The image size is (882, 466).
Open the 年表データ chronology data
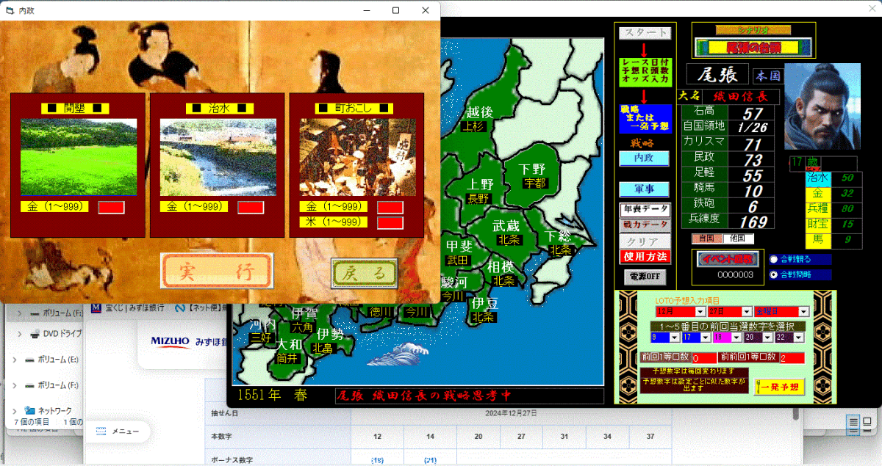pyautogui.click(x=645, y=209)
